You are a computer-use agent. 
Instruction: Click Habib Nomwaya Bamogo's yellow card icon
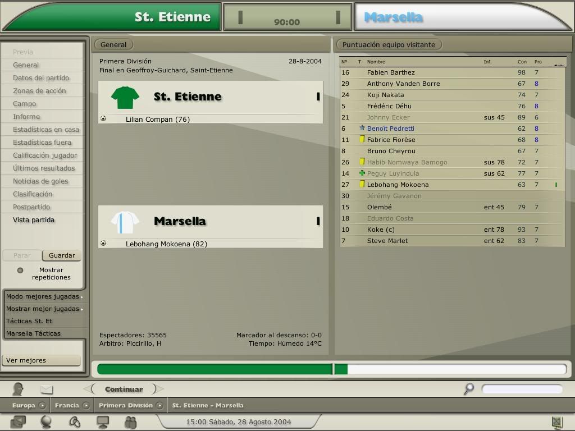pos(362,162)
